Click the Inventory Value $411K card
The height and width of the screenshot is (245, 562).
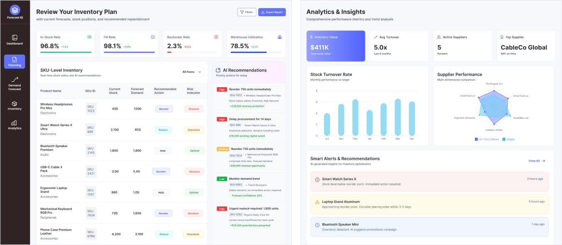[336, 46]
